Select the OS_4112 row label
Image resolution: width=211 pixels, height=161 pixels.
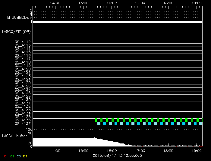23,42
